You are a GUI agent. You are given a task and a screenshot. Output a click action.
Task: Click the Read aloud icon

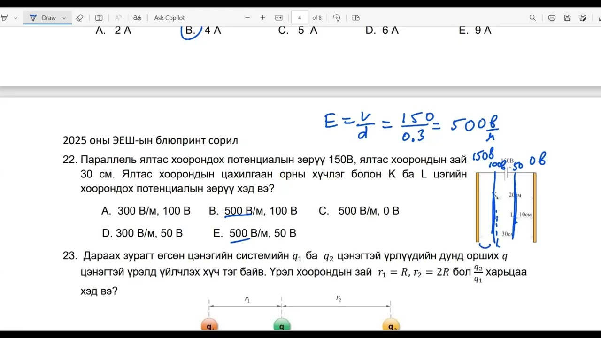pos(118,18)
